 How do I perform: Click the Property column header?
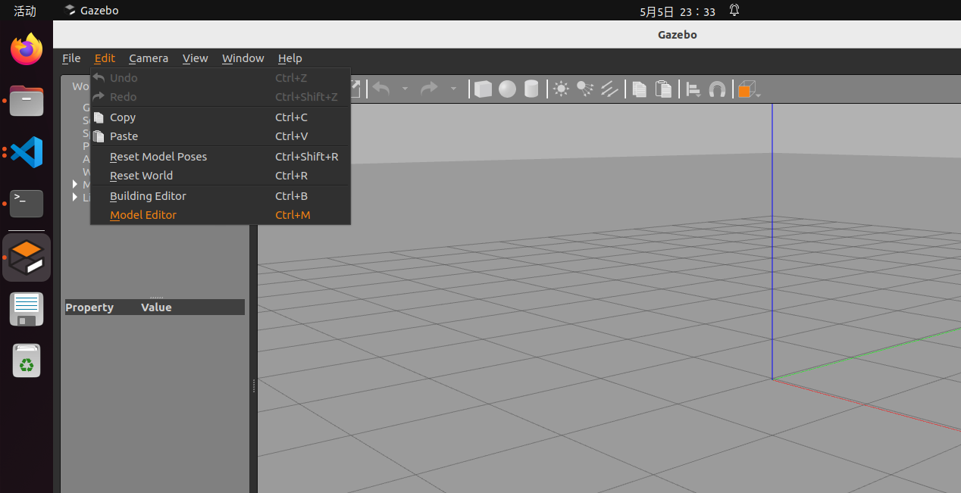point(89,307)
